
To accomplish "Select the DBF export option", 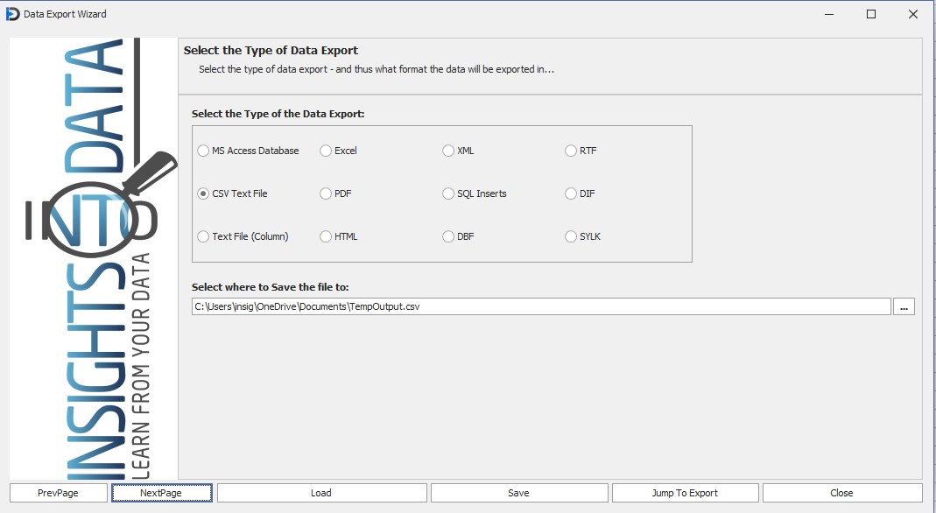I will (449, 236).
